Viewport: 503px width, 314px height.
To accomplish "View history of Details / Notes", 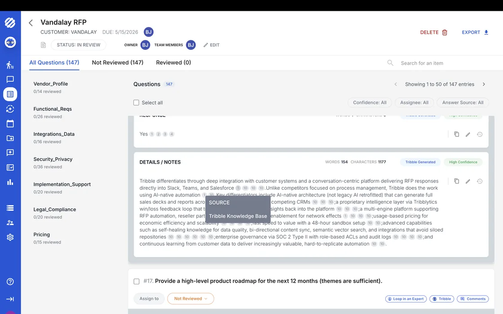I will tap(480, 181).
